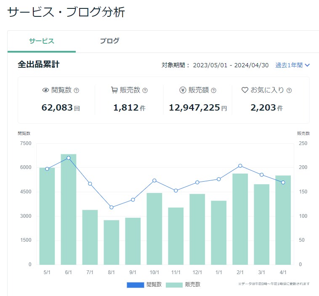Click the 62,083 view count value
Viewport: 319px width, 296px height.
point(57,108)
